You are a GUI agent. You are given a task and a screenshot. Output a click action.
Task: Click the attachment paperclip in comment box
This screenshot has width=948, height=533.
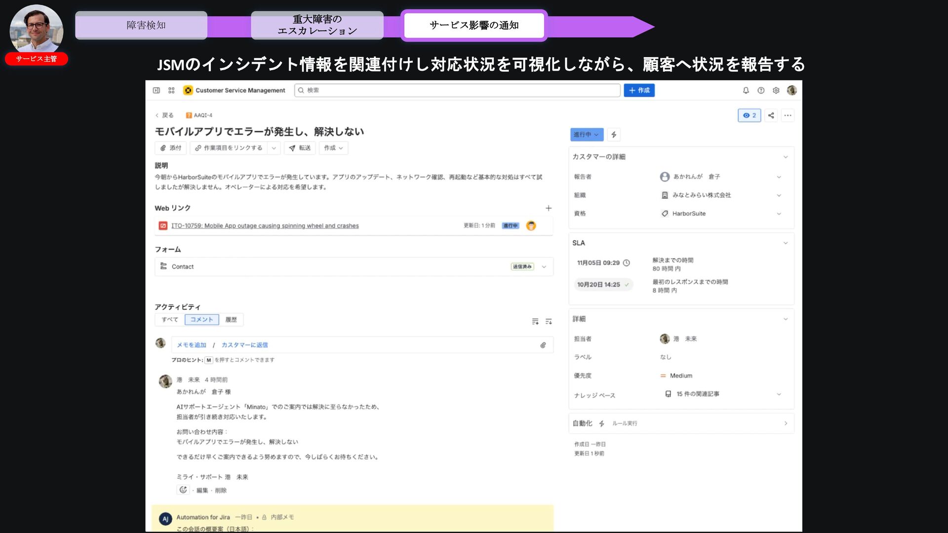pos(543,345)
